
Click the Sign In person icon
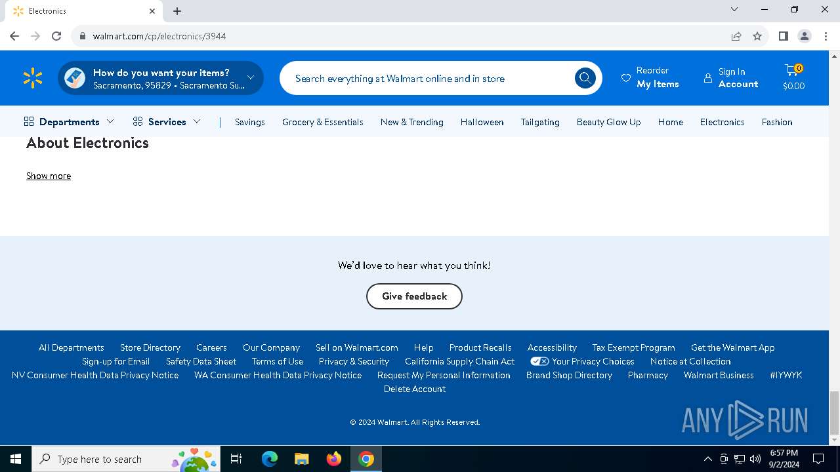(x=707, y=78)
